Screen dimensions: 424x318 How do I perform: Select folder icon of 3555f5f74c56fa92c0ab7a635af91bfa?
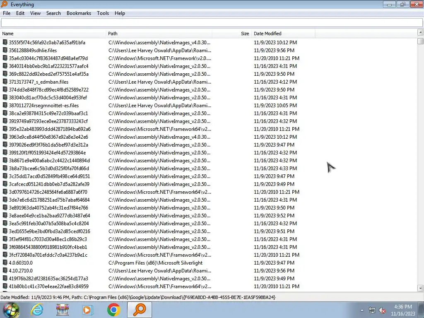click(5, 42)
